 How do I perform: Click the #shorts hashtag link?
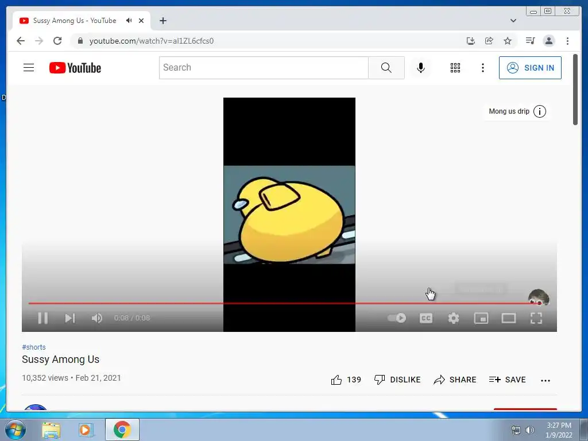click(34, 347)
